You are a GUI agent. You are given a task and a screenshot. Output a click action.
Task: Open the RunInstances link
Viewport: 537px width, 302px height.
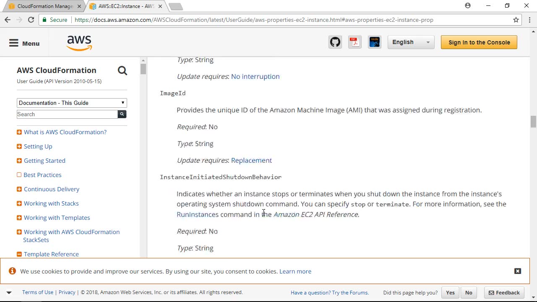(198, 214)
